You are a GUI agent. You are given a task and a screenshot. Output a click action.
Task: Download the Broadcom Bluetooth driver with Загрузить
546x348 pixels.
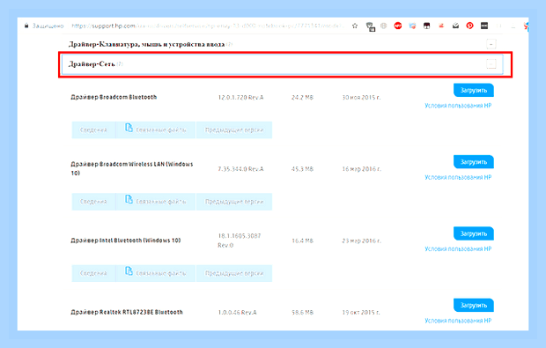click(474, 90)
